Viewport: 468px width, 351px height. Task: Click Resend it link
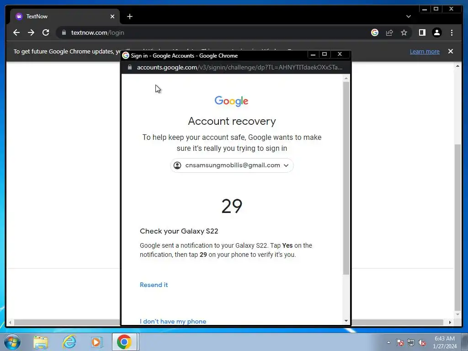[154, 285]
